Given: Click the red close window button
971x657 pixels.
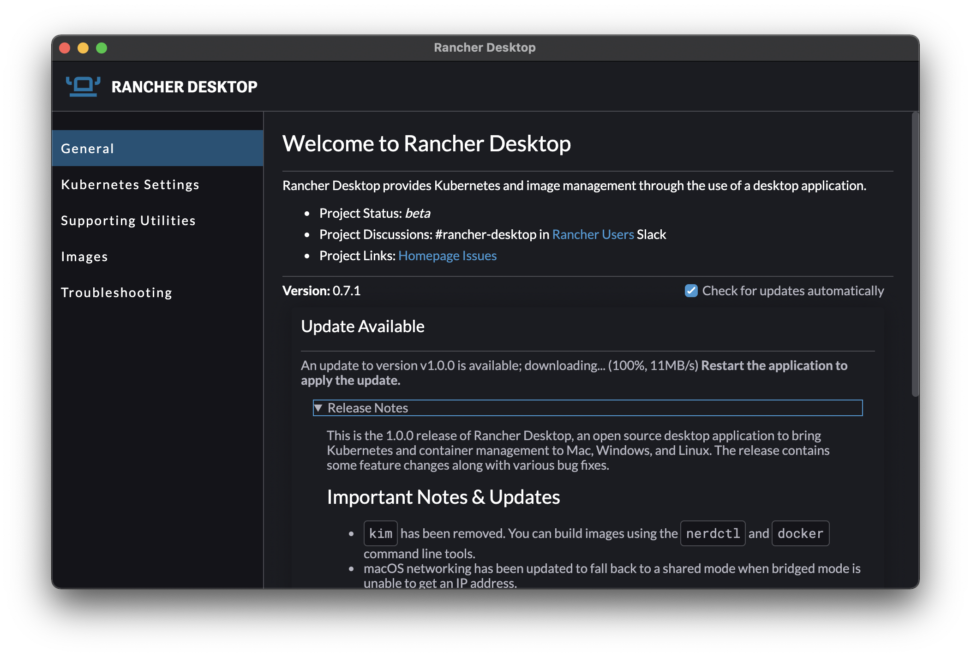Looking at the screenshot, I should [65, 48].
